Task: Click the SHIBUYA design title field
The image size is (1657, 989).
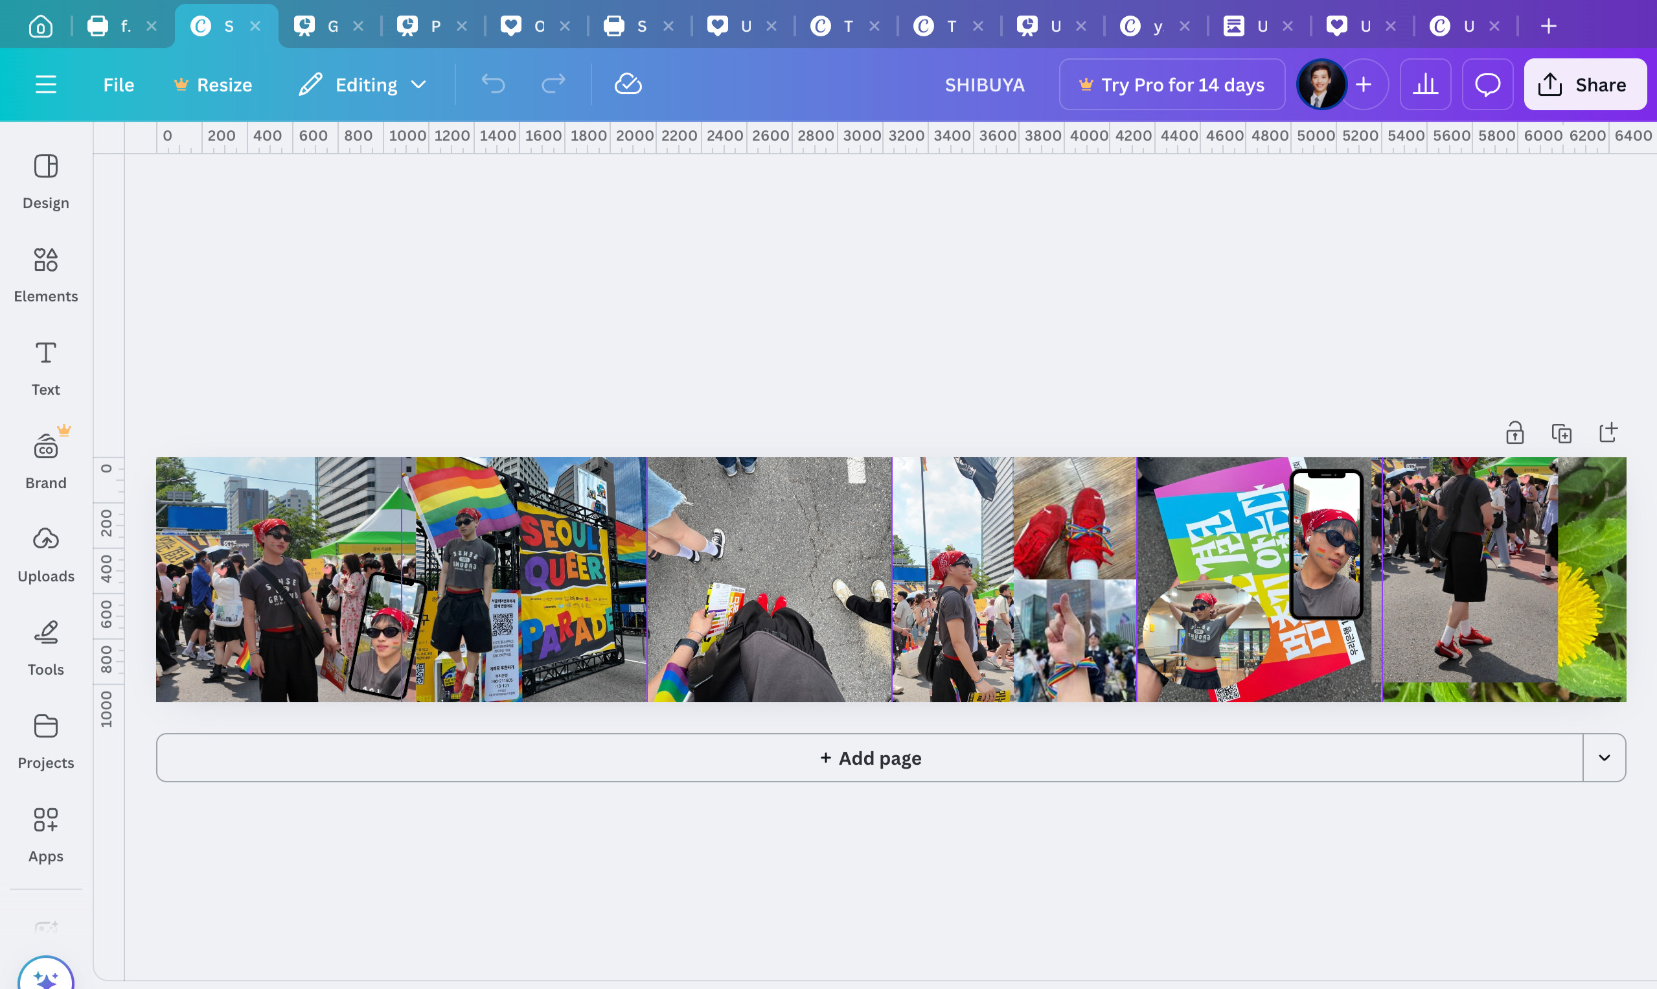Action: 985,85
